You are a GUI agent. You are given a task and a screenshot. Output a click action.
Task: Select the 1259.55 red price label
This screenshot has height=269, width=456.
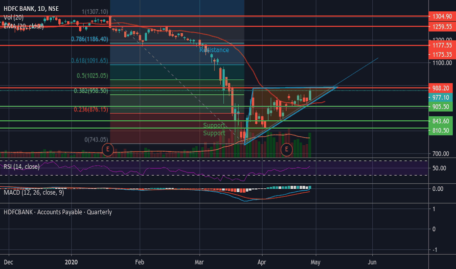[x=442, y=27]
